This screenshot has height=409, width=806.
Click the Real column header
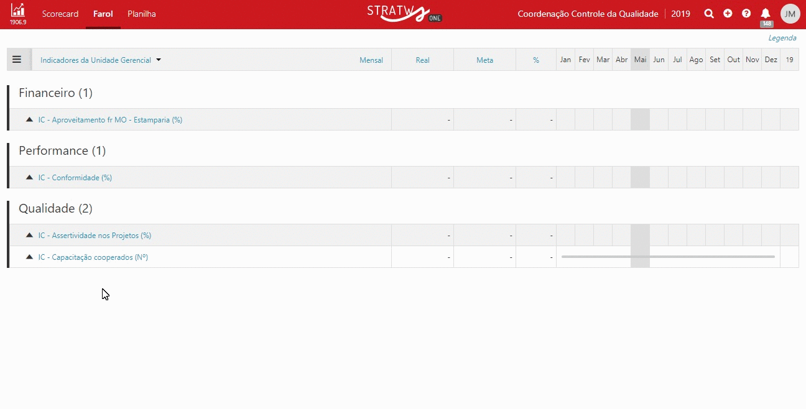coord(422,60)
